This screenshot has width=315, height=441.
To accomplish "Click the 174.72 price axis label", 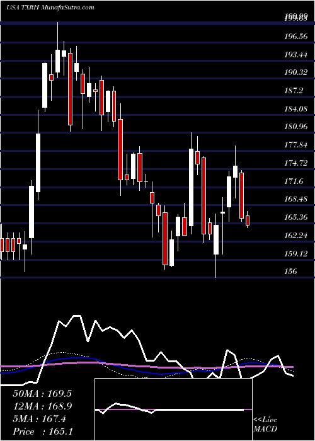I will coord(296,163).
